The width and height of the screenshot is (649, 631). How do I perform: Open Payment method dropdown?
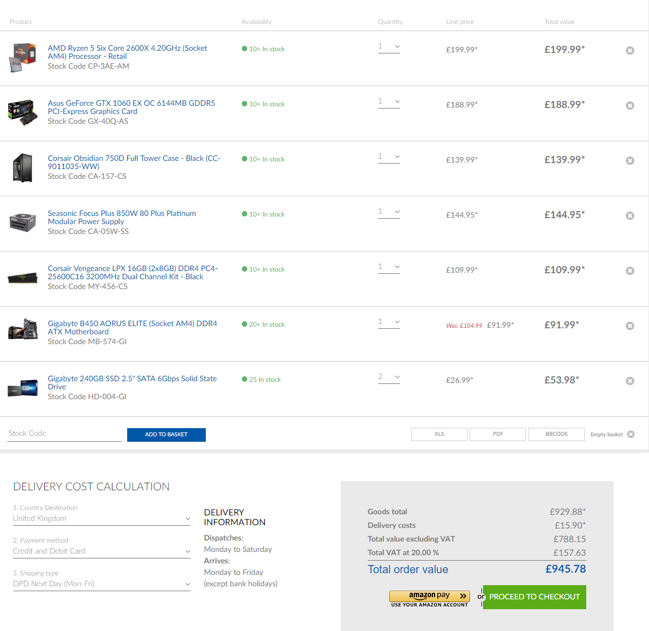102,551
